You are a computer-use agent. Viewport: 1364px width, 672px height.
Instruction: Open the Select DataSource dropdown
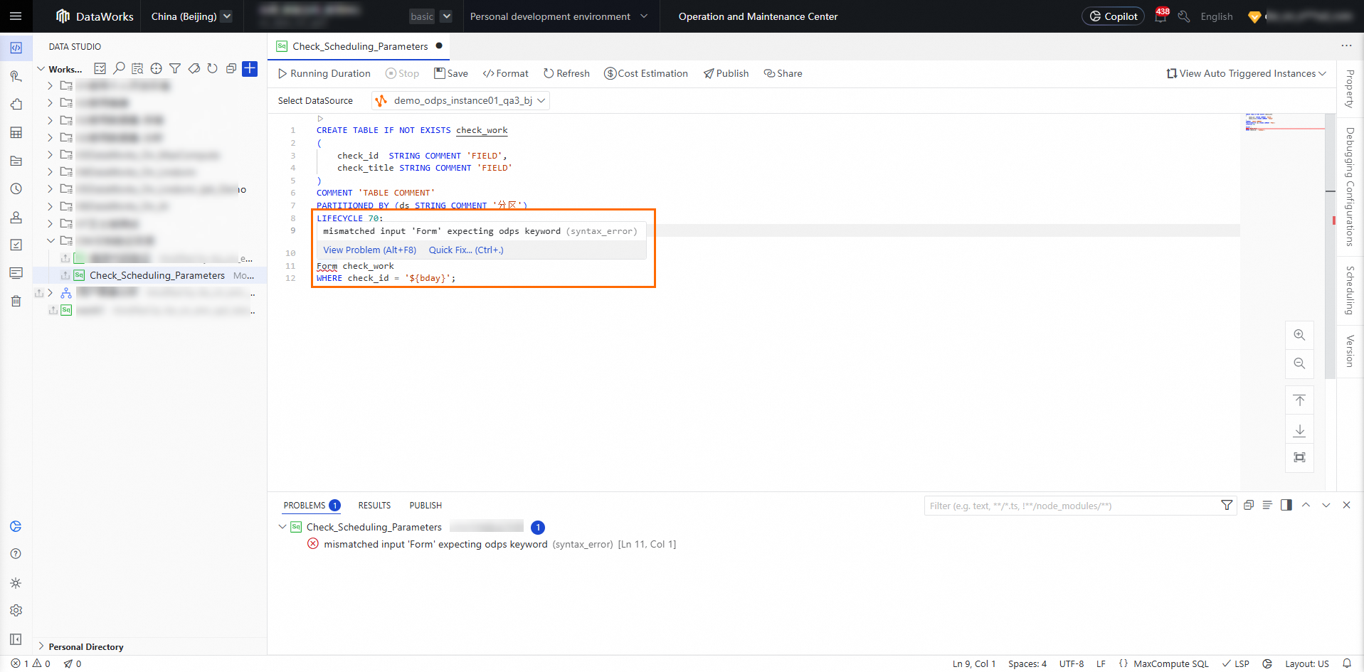point(461,101)
